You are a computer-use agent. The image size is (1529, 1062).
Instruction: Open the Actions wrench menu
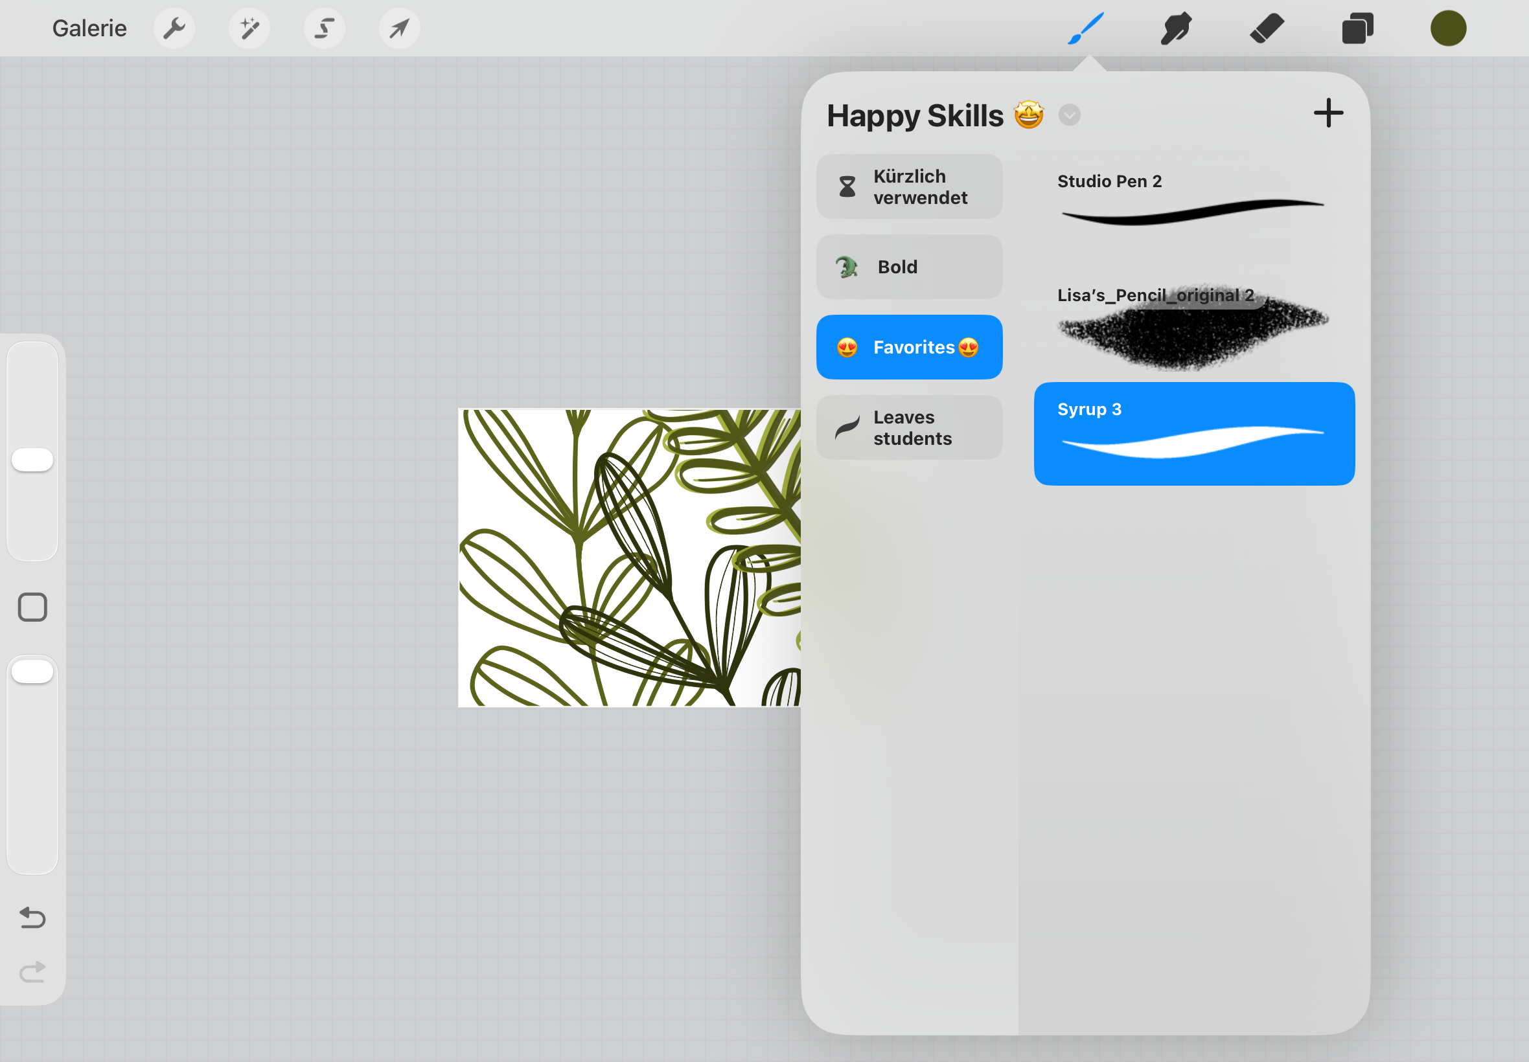pos(174,28)
